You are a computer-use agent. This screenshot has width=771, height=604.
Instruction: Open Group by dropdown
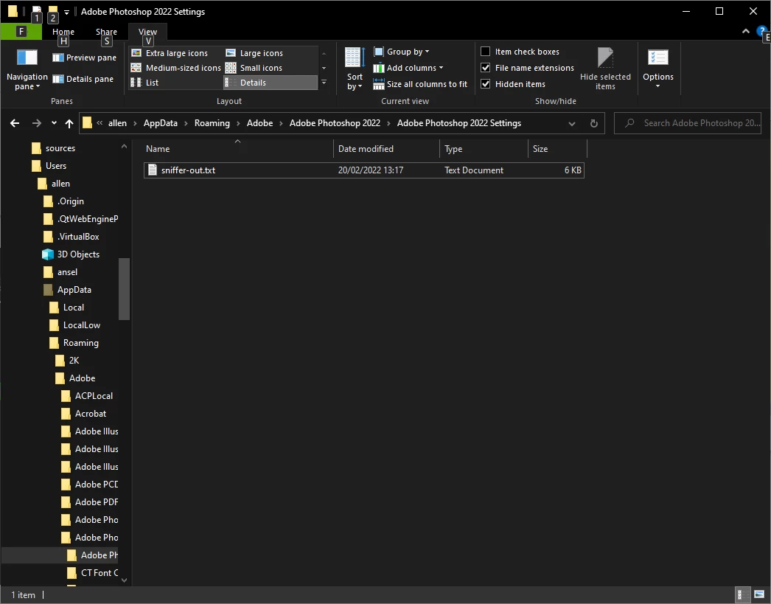401,52
